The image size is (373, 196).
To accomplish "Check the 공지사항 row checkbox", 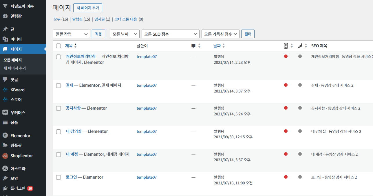I will (x=58, y=108).
